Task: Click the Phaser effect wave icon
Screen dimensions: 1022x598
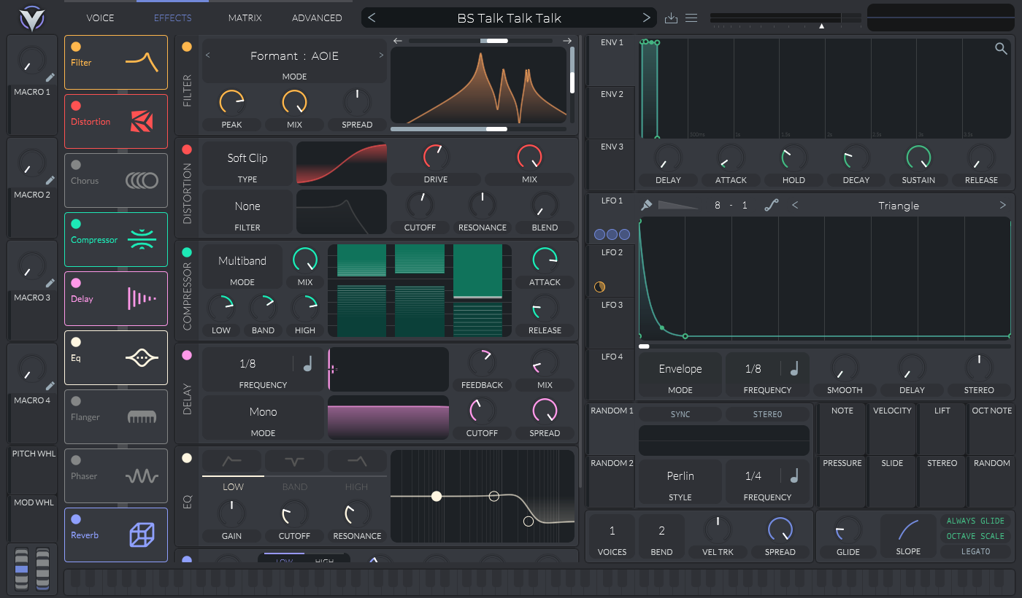Action: (x=142, y=476)
